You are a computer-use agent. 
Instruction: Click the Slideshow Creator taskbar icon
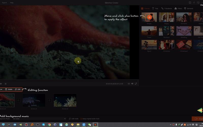95,125
